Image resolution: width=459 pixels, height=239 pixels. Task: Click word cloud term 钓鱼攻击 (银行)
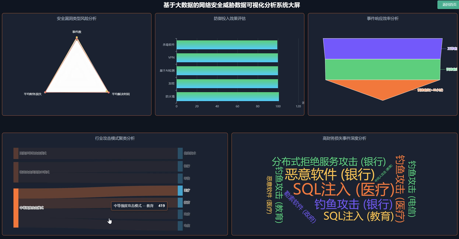click(354, 204)
